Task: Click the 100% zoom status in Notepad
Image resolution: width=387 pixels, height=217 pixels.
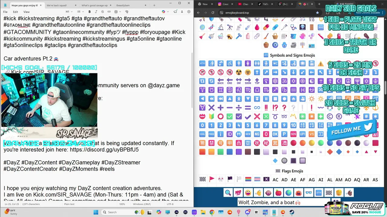Action: [x=122, y=204]
